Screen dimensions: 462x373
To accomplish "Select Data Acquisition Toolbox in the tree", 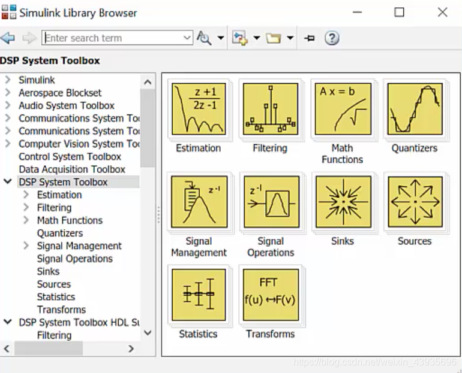I will coord(72,169).
